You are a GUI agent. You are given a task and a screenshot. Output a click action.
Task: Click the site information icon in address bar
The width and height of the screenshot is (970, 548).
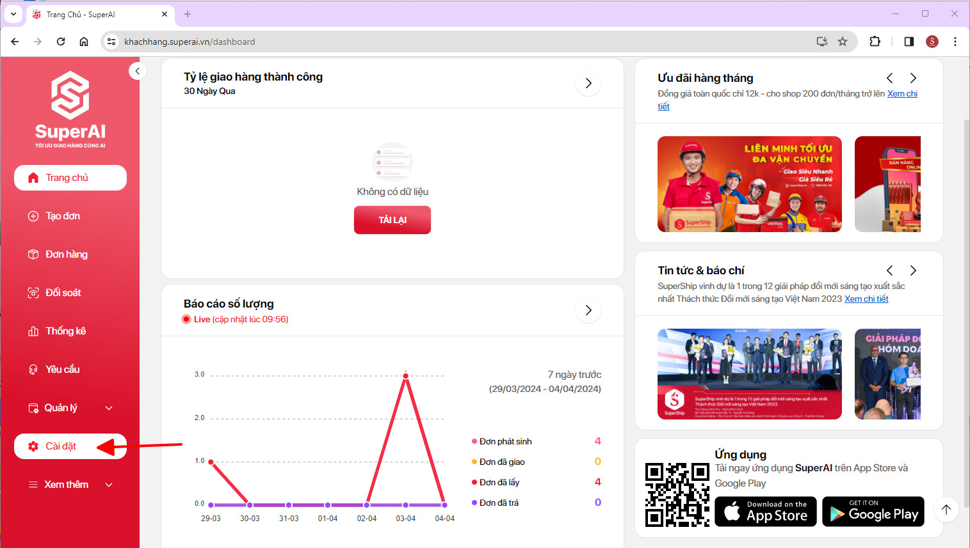click(111, 42)
